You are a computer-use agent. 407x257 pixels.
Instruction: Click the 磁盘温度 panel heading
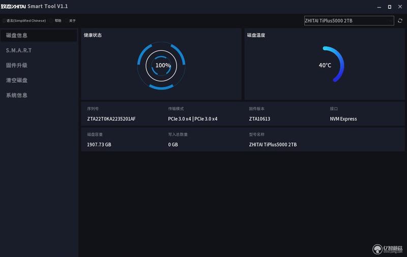(x=256, y=35)
